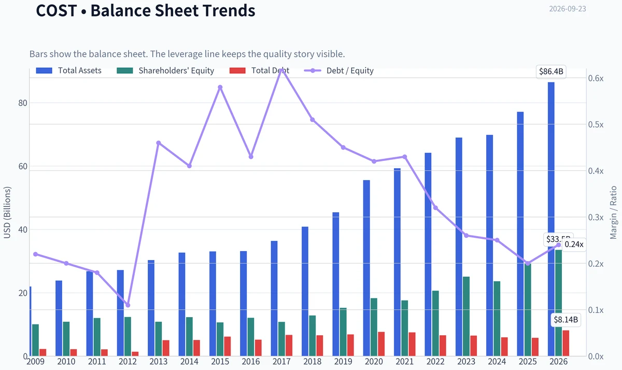Toggle the Total Assets legend entry
622x370 pixels.
coord(69,71)
